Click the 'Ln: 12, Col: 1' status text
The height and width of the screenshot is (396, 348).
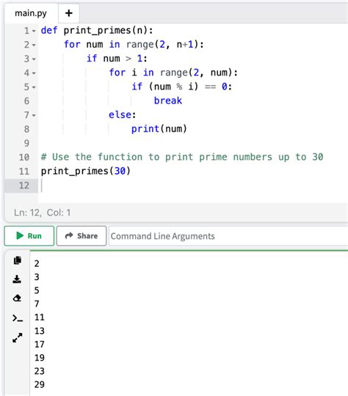click(x=43, y=213)
